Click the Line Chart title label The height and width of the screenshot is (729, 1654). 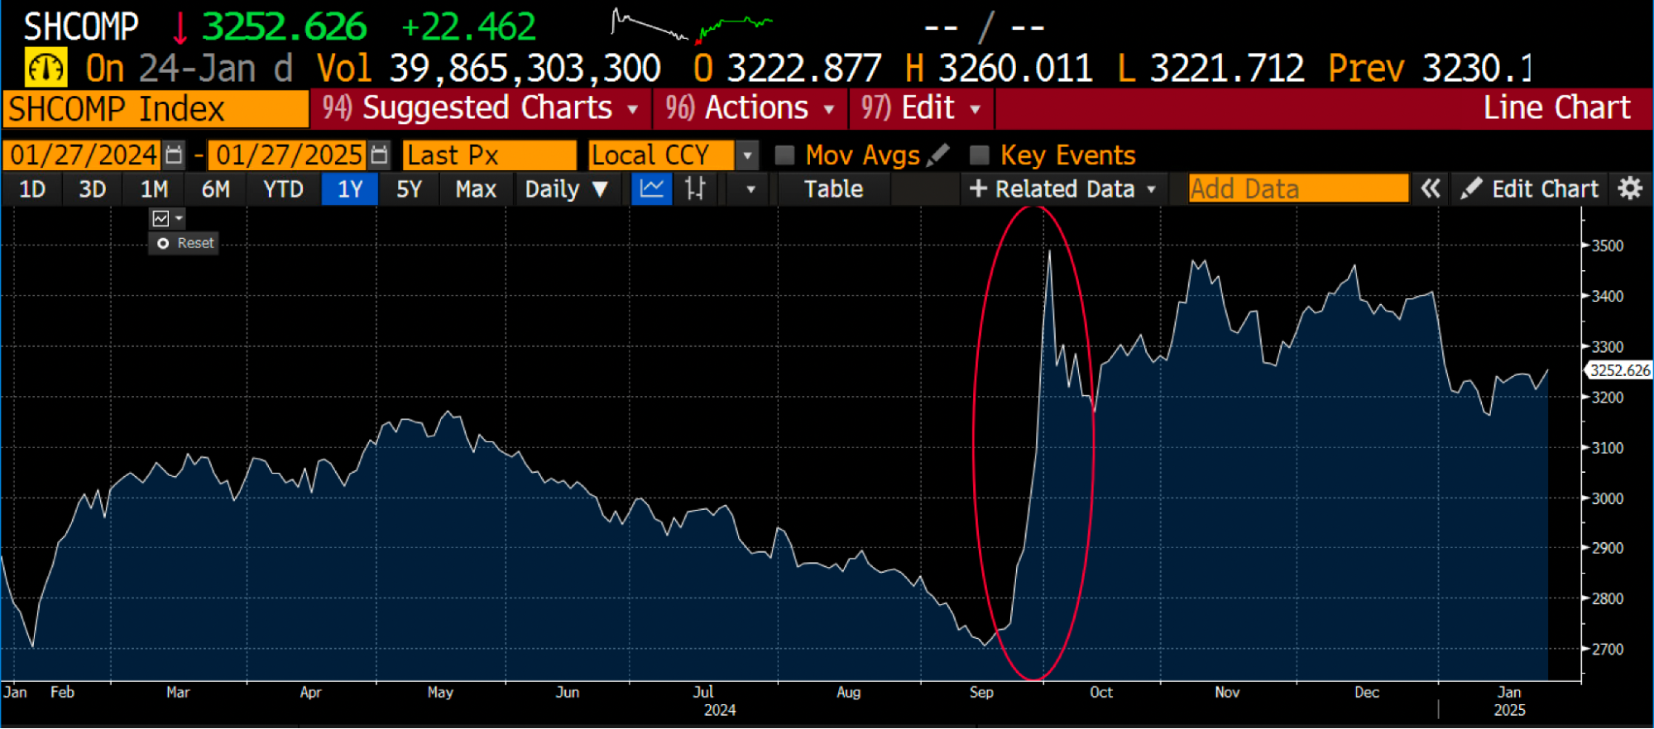pyautogui.click(x=1556, y=107)
